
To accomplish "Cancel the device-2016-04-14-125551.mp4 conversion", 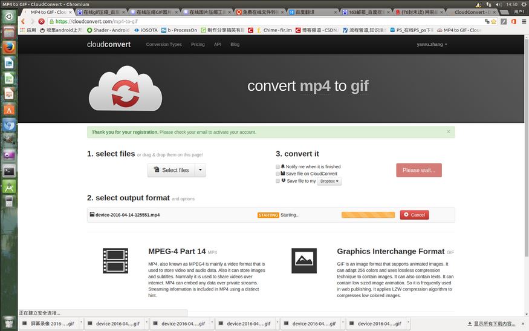I will 414,215.
